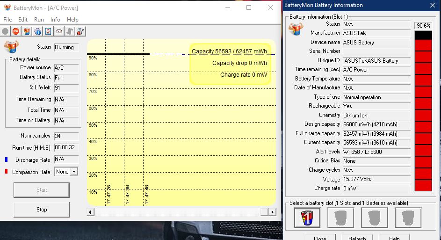Click the Charge rate field 0 mW
Viewport: 441px width, 240px height.
(376, 189)
